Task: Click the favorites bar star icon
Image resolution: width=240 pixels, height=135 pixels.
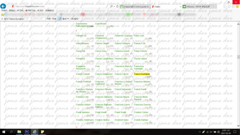Action: (x=2, y=15)
